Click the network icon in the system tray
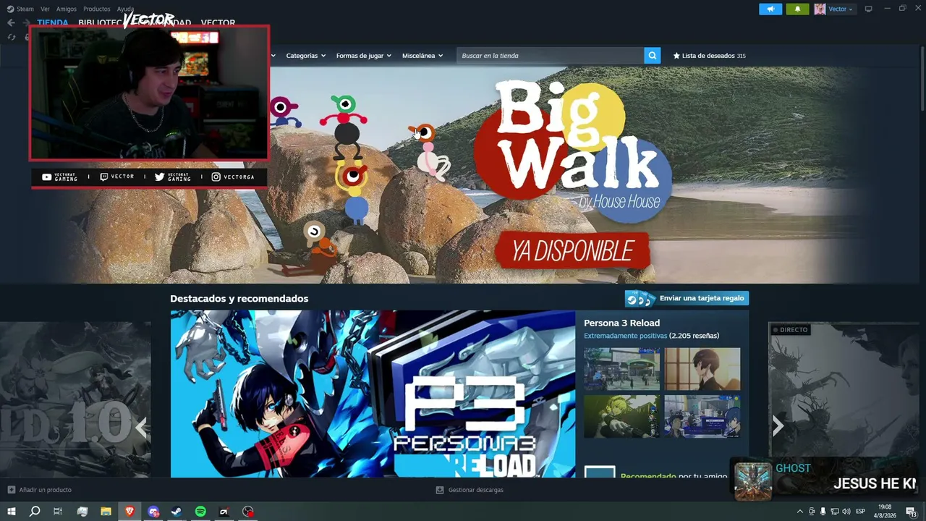This screenshot has width=926, height=521. tap(835, 512)
